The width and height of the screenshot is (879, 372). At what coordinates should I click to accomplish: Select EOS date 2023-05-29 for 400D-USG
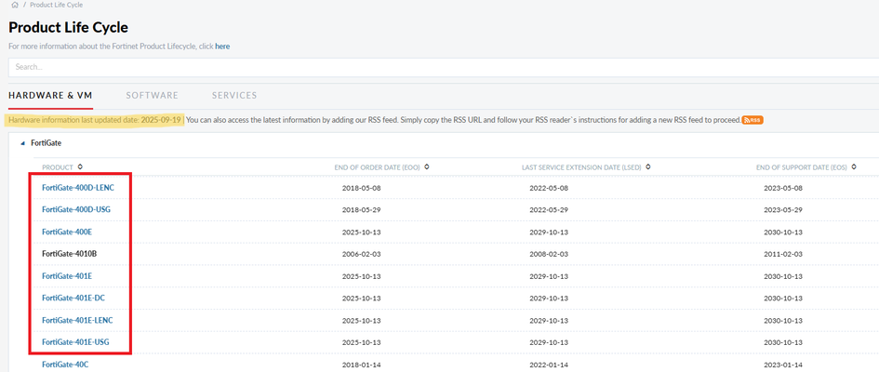783,209
